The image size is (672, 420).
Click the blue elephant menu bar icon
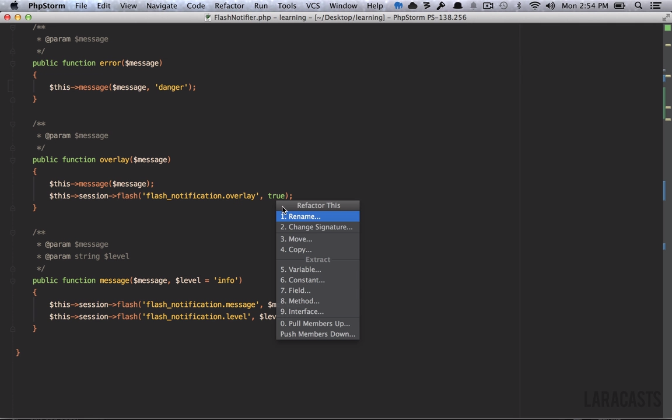tap(398, 6)
